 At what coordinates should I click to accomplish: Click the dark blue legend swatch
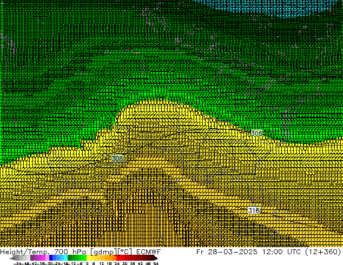click(x=51, y=258)
